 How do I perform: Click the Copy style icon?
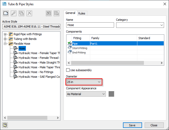21,13
